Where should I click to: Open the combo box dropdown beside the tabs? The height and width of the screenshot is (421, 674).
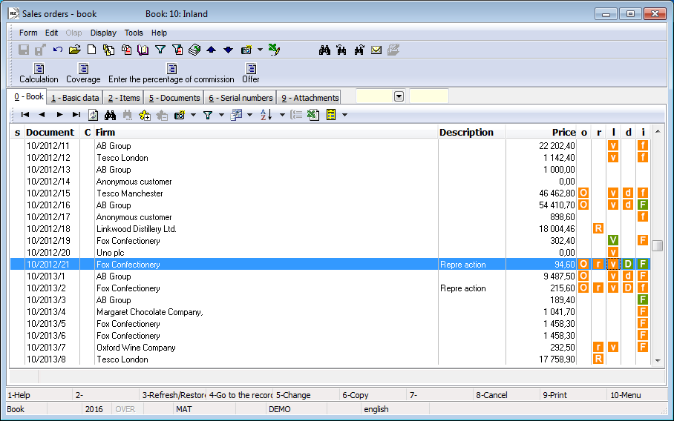399,96
